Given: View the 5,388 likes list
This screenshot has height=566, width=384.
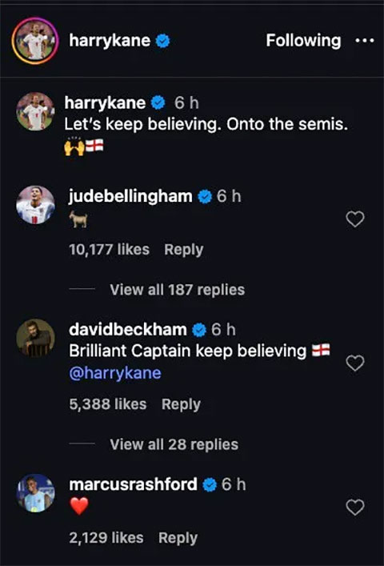Looking at the screenshot, I should tap(107, 404).
